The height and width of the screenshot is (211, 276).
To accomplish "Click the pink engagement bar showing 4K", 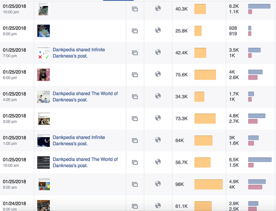I will click(x=255, y=187).
